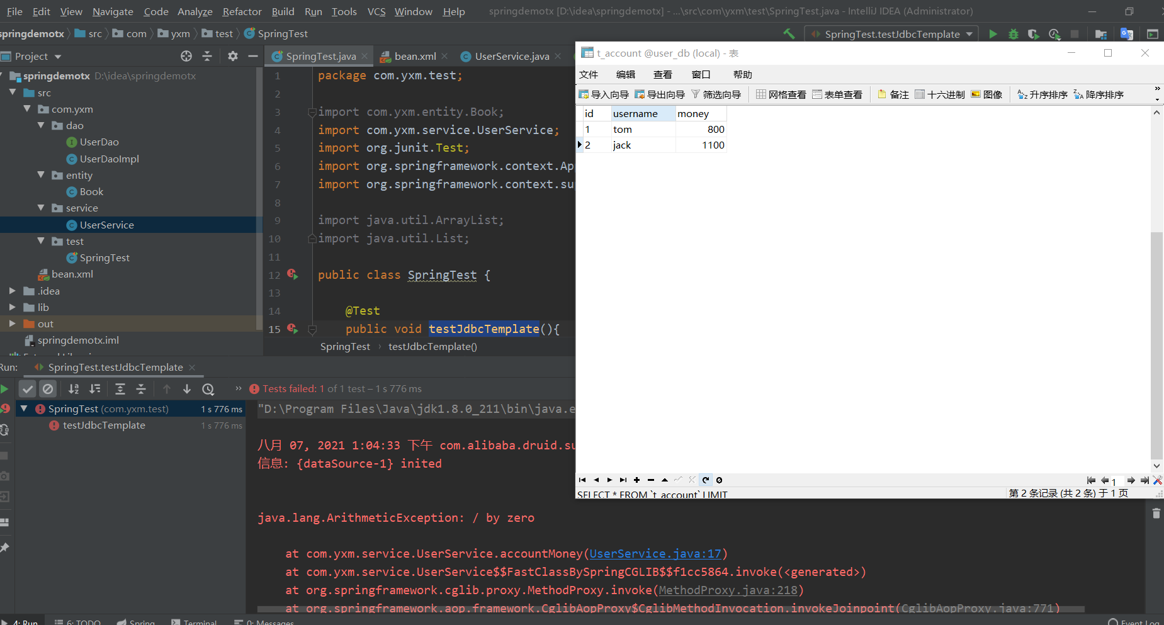Viewport: 1164px width, 625px height.
Task: Expand the .idea folder
Action: (13, 291)
